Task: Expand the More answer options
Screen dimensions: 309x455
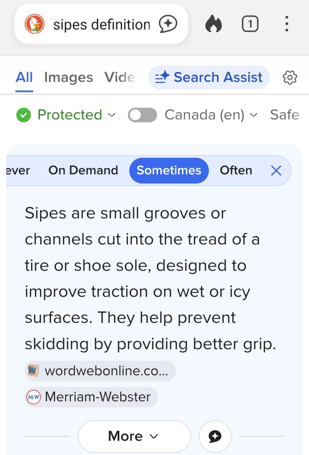Action: click(x=134, y=436)
